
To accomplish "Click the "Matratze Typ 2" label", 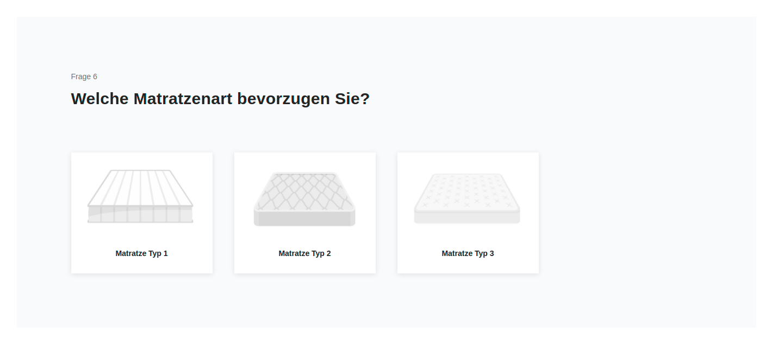I will tap(304, 253).
